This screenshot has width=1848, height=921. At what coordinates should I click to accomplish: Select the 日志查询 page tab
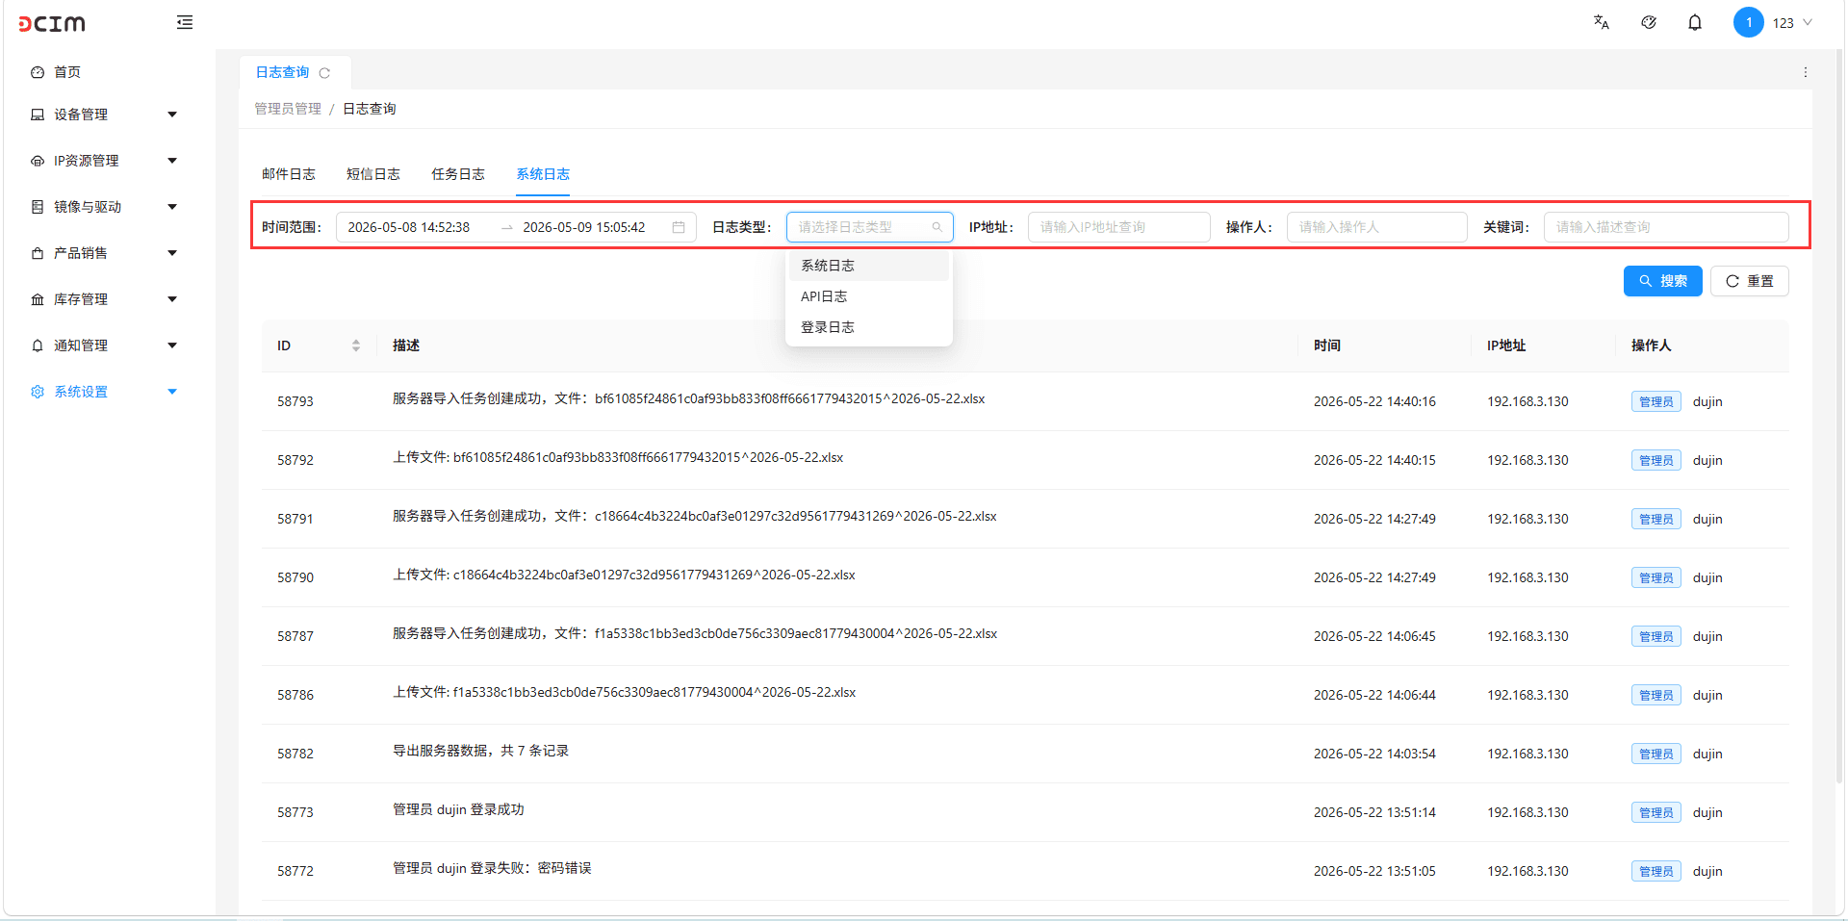point(282,72)
